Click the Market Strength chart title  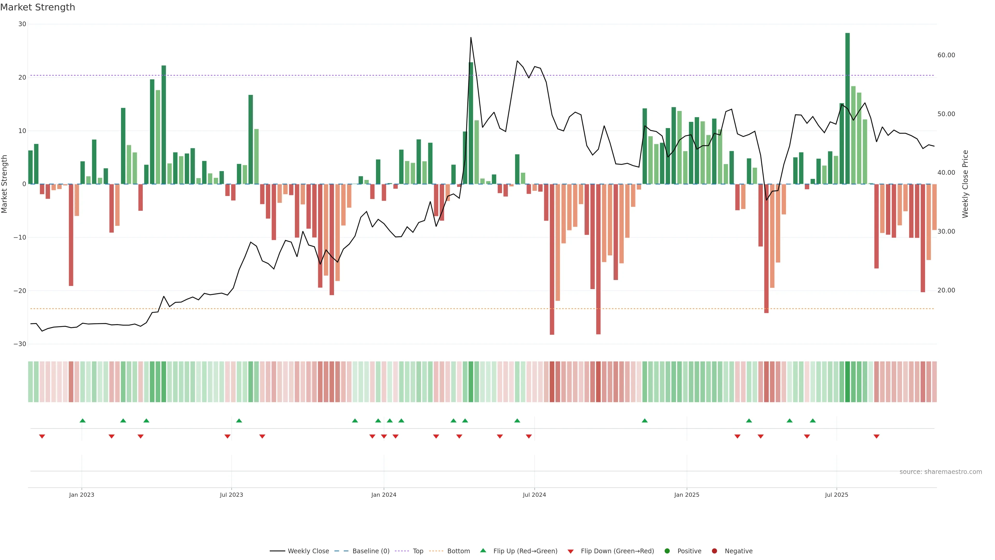click(x=38, y=7)
